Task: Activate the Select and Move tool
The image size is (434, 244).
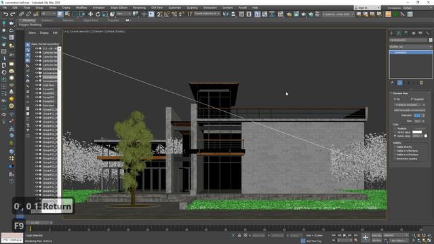Action: click(90, 14)
